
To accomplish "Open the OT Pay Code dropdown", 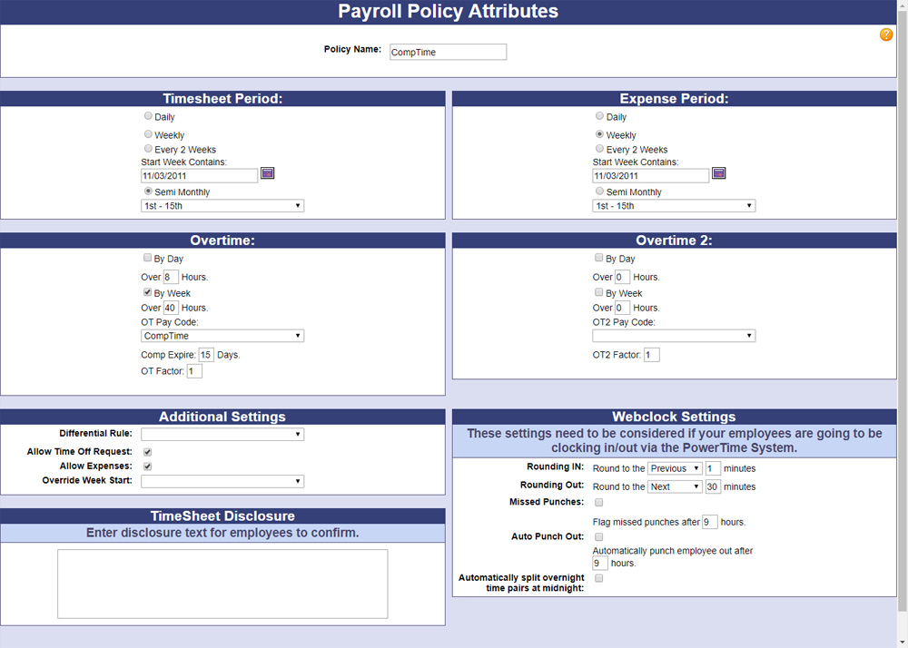I will click(x=222, y=336).
